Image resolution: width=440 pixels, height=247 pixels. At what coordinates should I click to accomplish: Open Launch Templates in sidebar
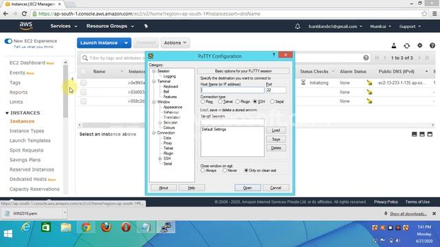[30, 141]
